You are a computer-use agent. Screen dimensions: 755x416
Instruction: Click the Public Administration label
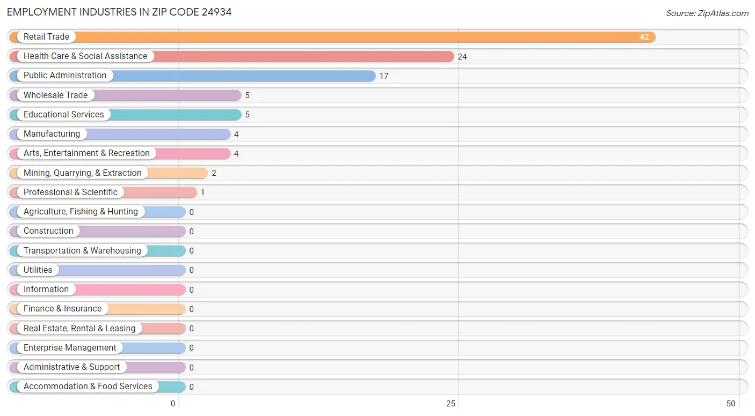(x=65, y=76)
